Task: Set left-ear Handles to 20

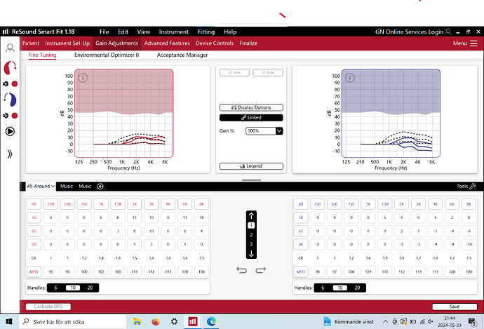Action: [357, 288]
